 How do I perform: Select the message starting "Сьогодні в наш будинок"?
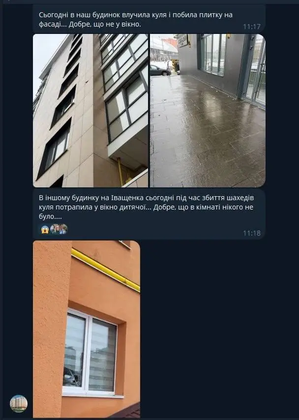pyautogui.click(x=149, y=19)
